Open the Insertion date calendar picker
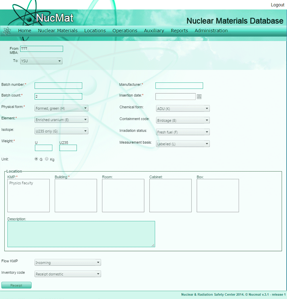Viewport: 287px width, 299px height. (x=199, y=97)
